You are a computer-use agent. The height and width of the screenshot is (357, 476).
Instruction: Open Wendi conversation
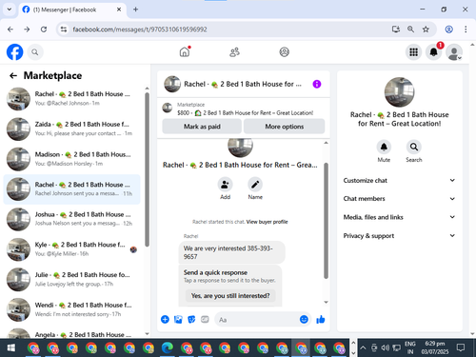(x=71, y=309)
